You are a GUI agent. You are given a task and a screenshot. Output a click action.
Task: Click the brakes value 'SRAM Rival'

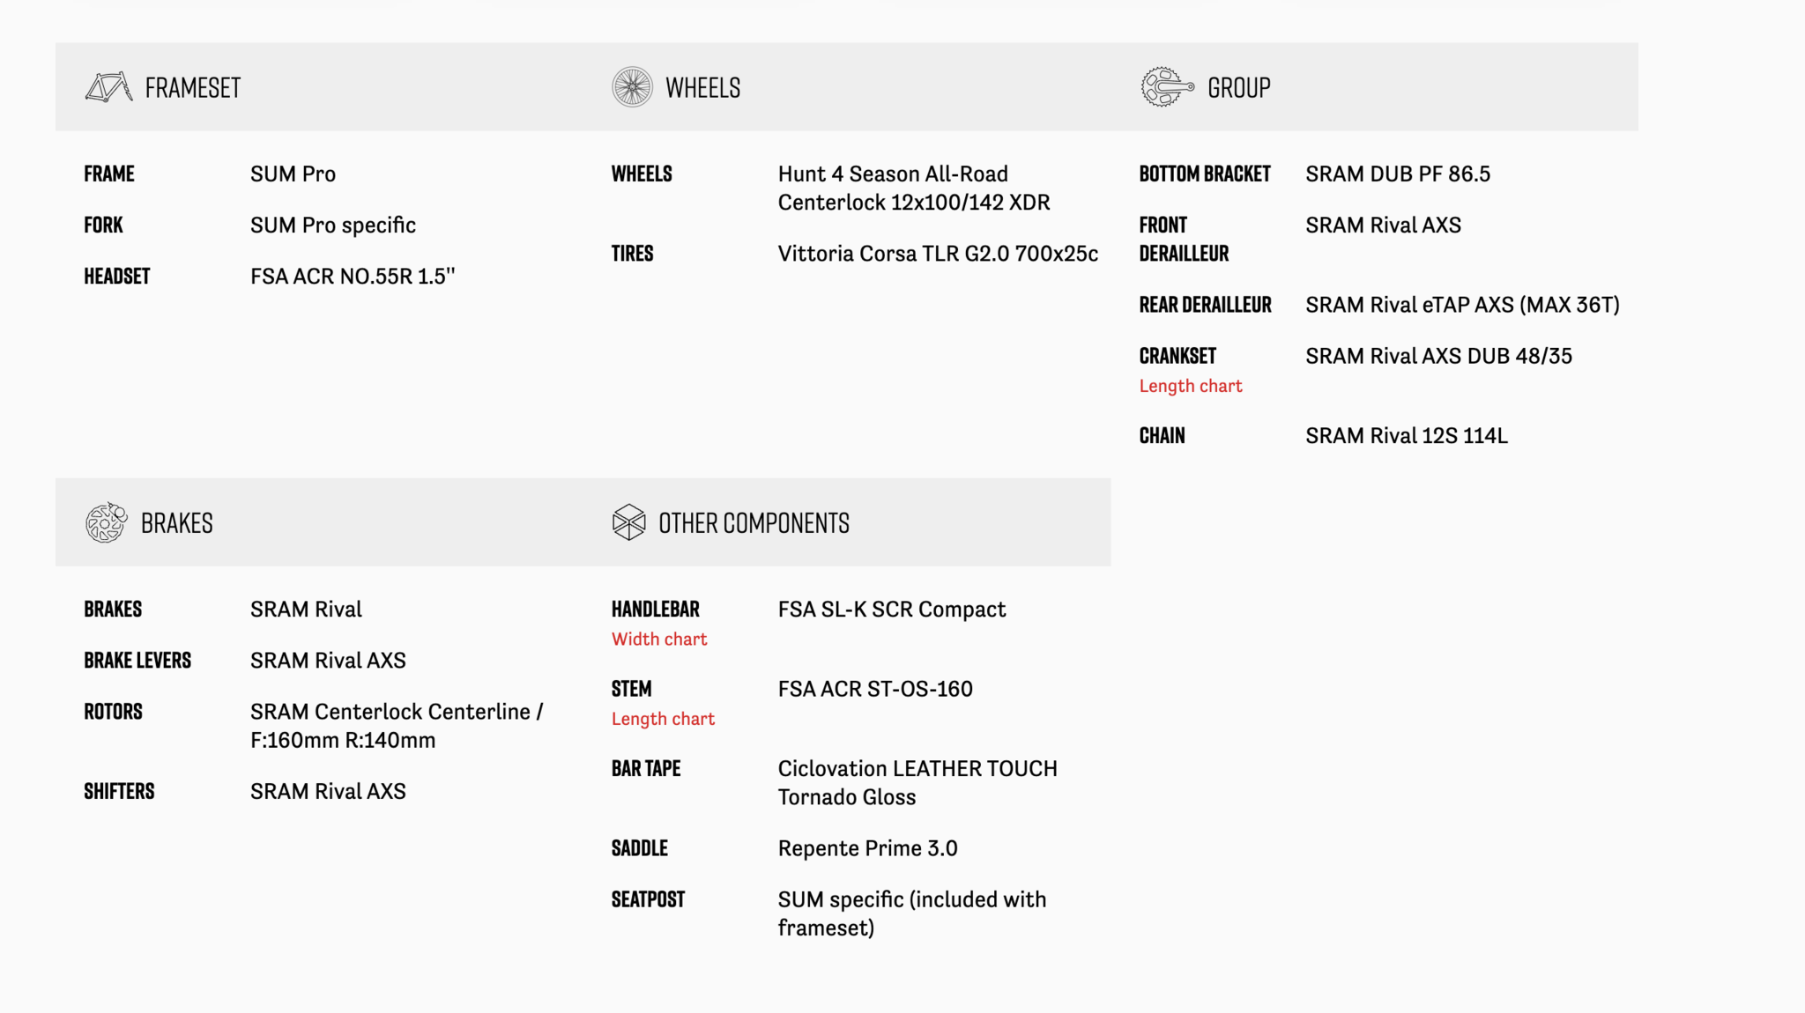pos(306,609)
